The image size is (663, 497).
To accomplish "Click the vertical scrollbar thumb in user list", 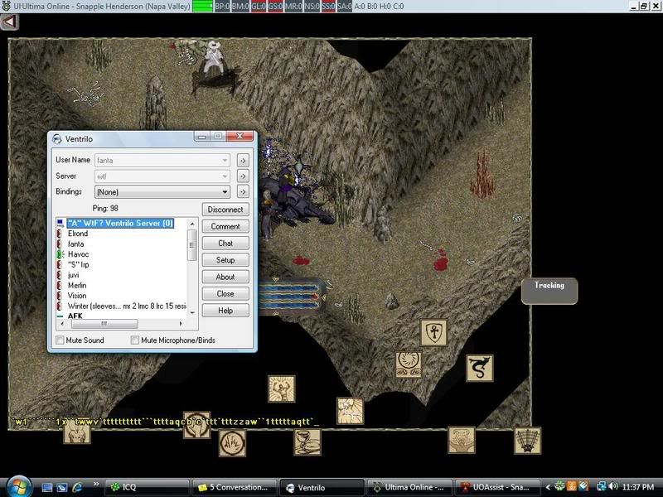I will [x=192, y=245].
